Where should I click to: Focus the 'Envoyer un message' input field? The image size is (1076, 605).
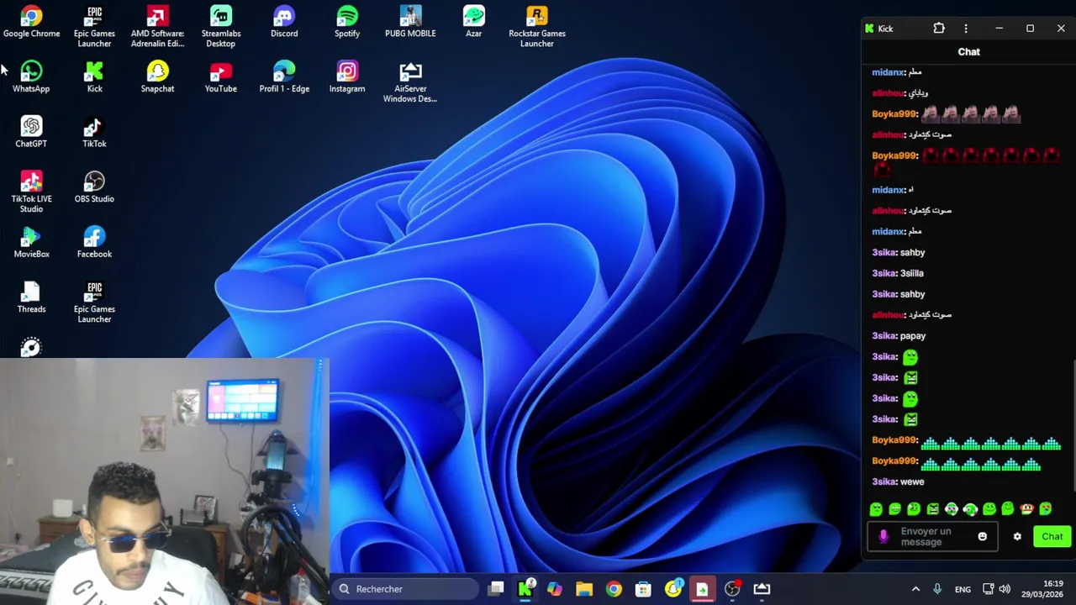[x=932, y=536]
